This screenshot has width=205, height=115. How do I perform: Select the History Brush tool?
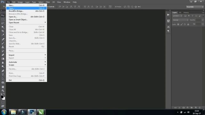coord(3,51)
